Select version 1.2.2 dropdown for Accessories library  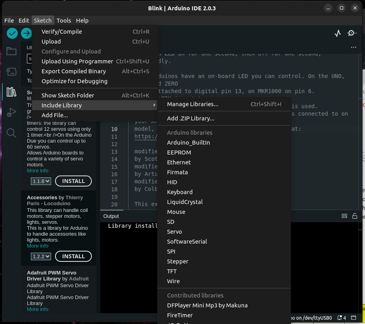pyautogui.click(x=41, y=256)
